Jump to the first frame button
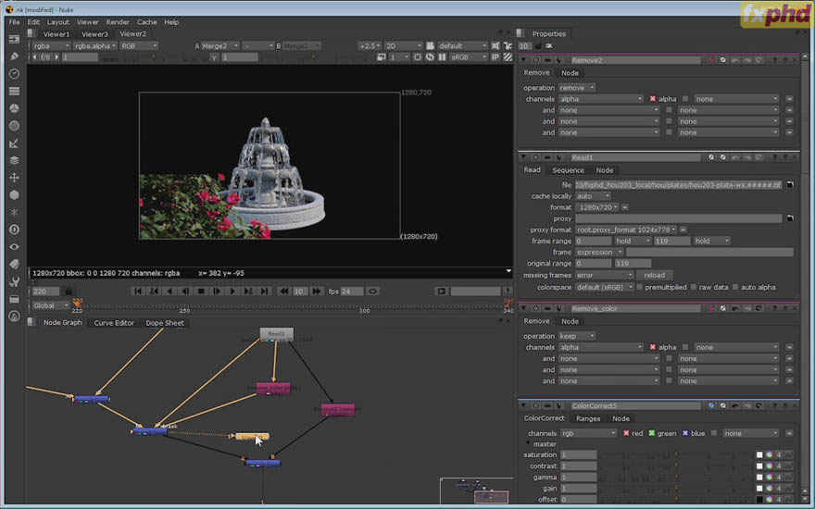This screenshot has width=815, height=509. click(138, 292)
